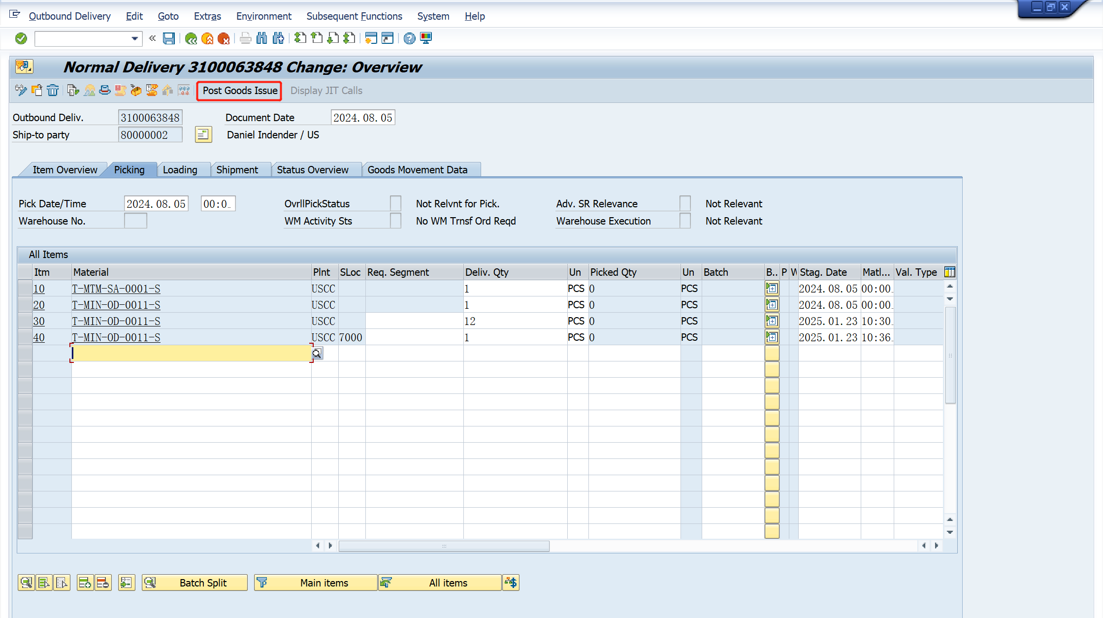1103x618 pixels.
Task: Click the red Cancel transaction icon
Action: 224,38
